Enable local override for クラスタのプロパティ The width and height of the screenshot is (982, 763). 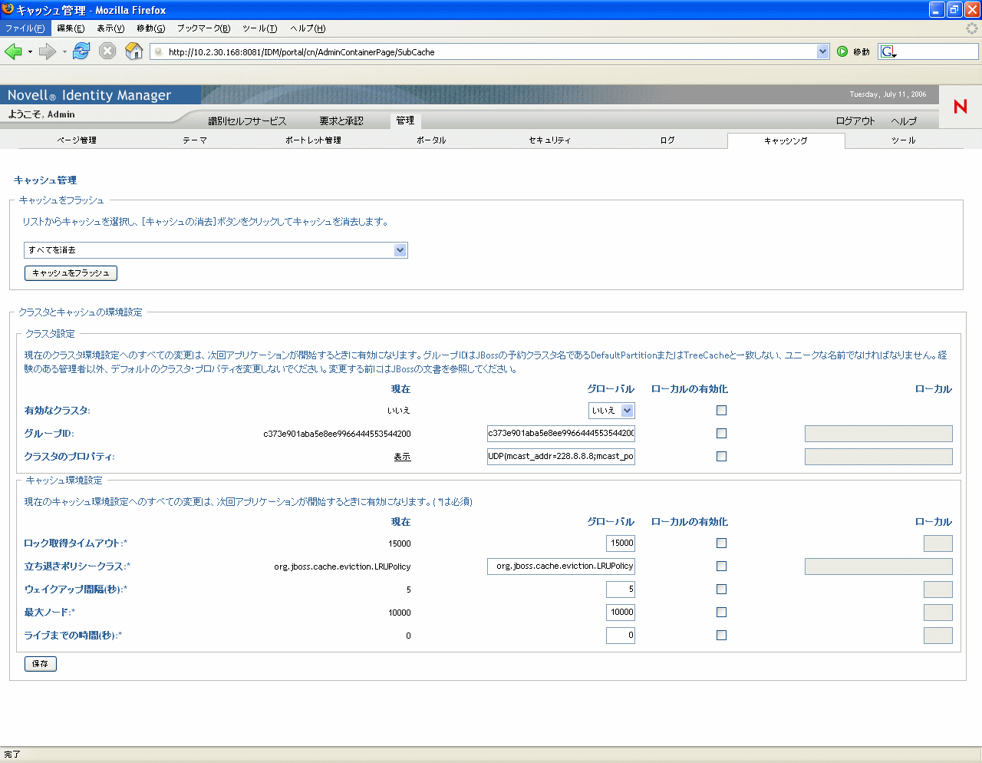click(721, 457)
